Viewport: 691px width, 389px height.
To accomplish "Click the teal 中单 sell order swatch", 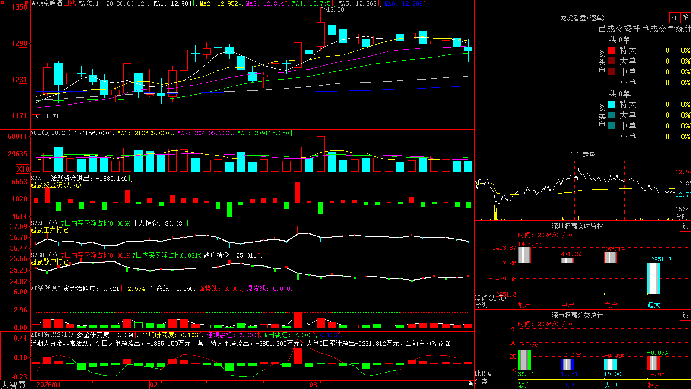I will point(612,126).
